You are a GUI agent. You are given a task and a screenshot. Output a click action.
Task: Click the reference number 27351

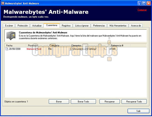112,49
